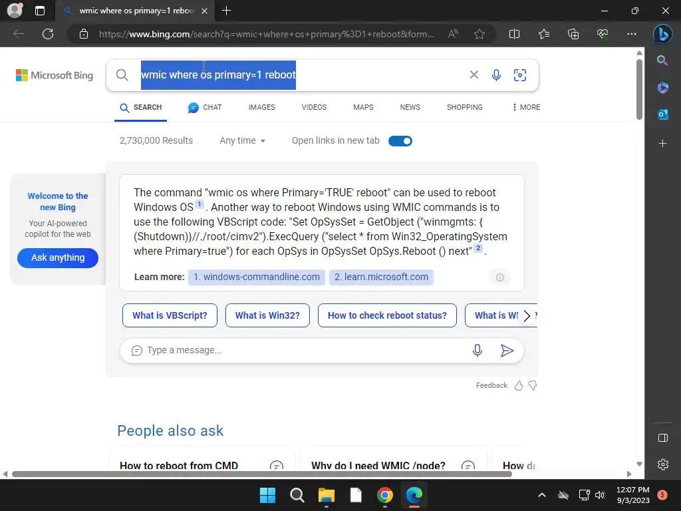Open the Bing Chat sidebar button
Image resolution: width=681 pixels, height=511 pixels.
pos(663,34)
